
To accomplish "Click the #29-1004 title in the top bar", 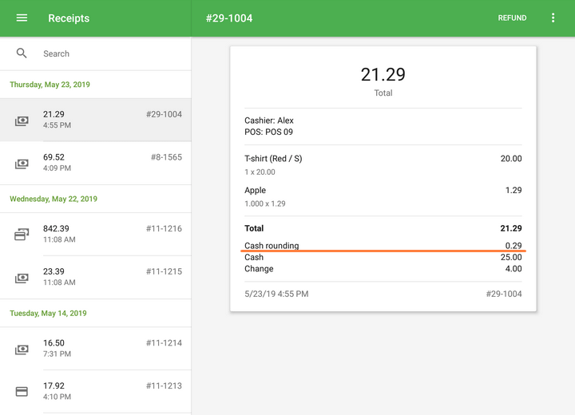I will pyautogui.click(x=229, y=18).
